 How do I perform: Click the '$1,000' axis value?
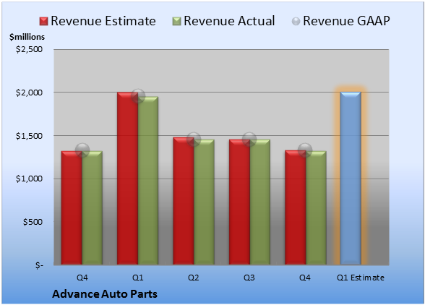pyautogui.click(x=29, y=179)
